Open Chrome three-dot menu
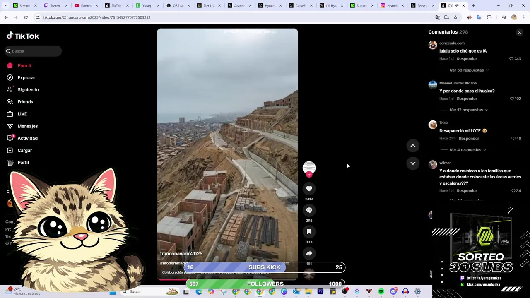The width and height of the screenshot is (530, 298). 524,17
